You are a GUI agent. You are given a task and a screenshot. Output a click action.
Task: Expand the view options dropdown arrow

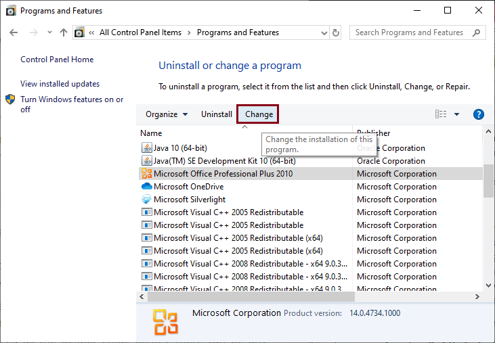[456, 114]
